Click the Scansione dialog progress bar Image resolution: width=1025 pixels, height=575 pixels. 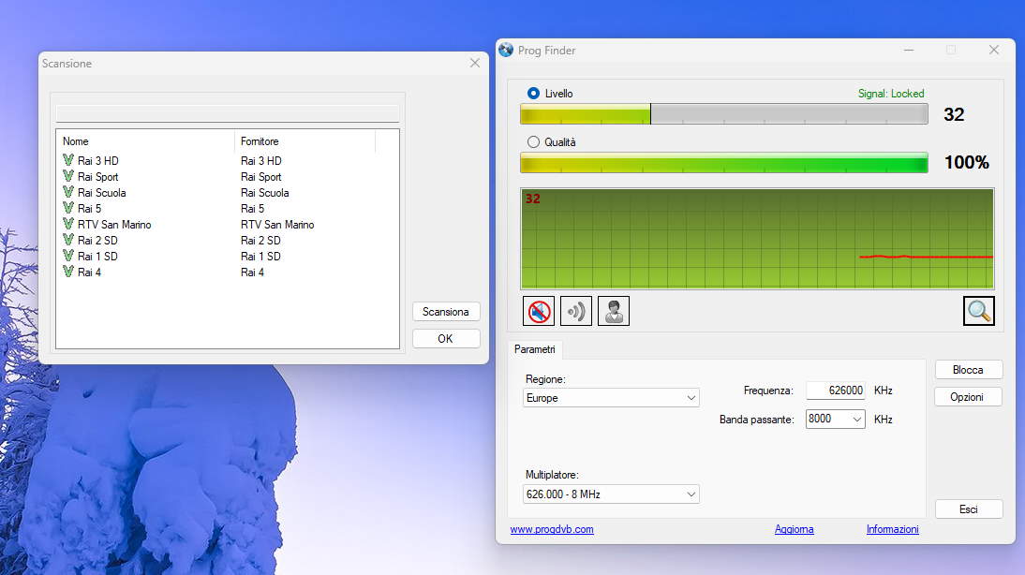click(x=228, y=113)
